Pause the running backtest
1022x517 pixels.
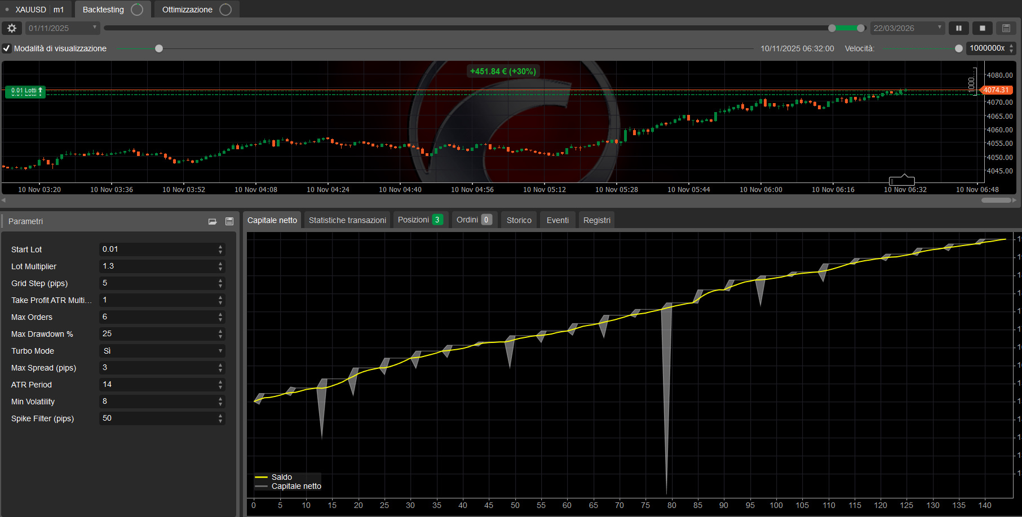(x=958, y=28)
